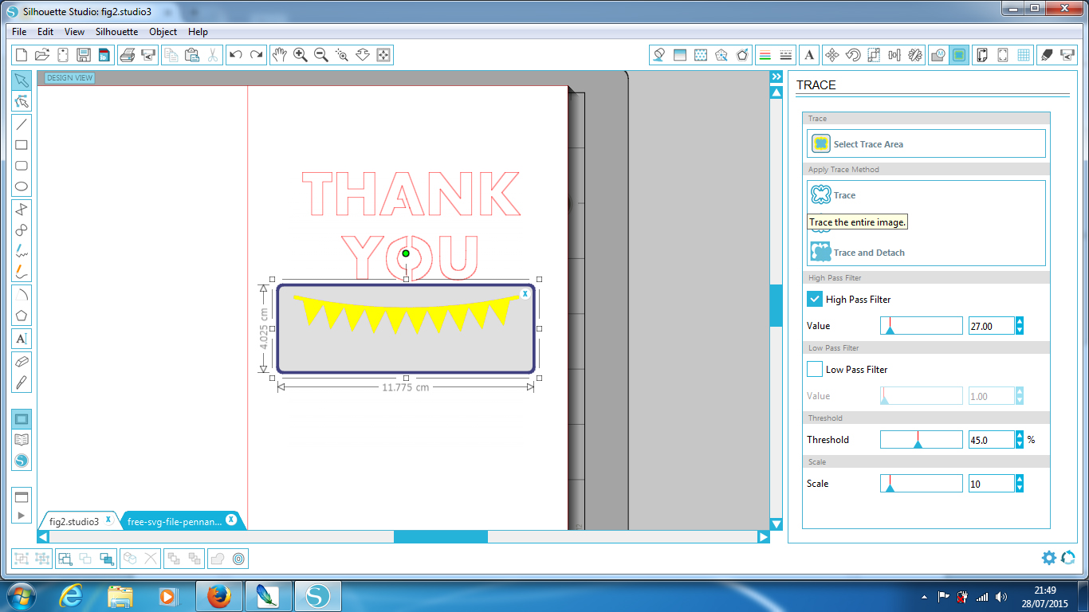Open the File menu

point(19,32)
